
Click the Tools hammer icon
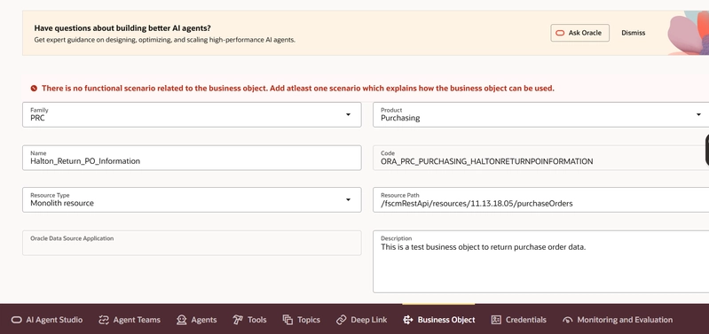click(238, 320)
